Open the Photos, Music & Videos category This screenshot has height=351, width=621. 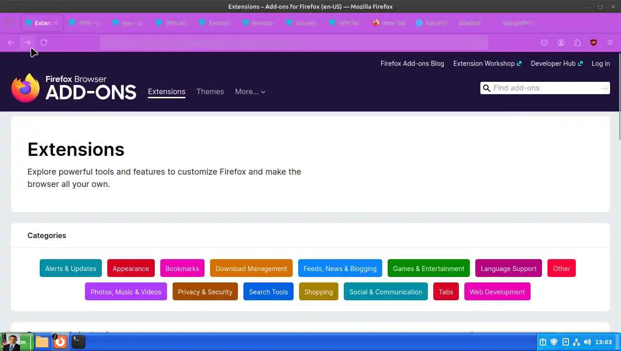tap(126, 292)
